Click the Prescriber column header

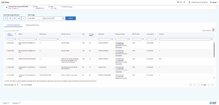point(101,34)
